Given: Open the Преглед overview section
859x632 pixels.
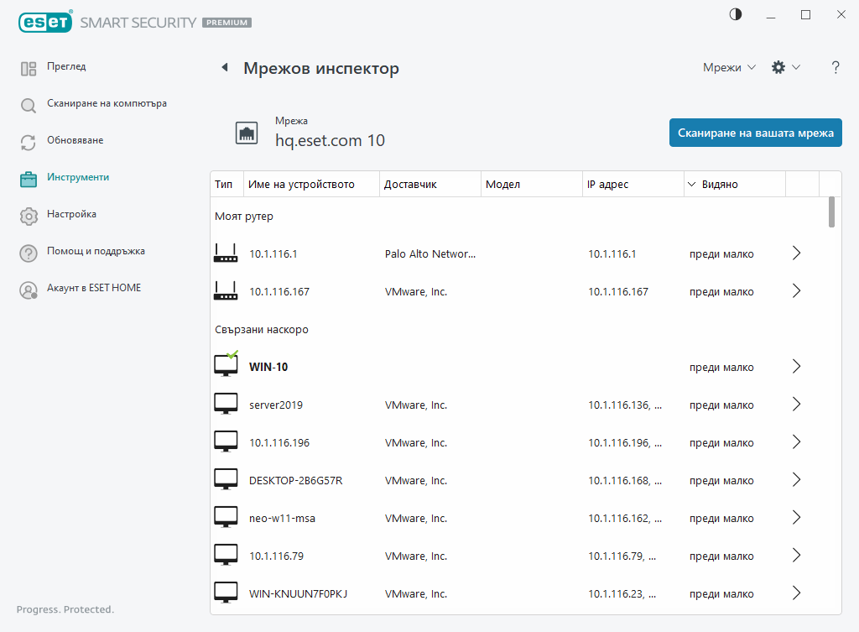Looking at the screenshot, I should [66, 66].
